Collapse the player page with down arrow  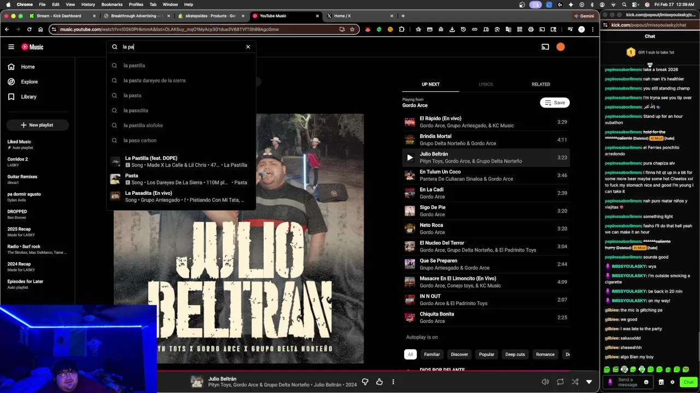click(589, 382)
